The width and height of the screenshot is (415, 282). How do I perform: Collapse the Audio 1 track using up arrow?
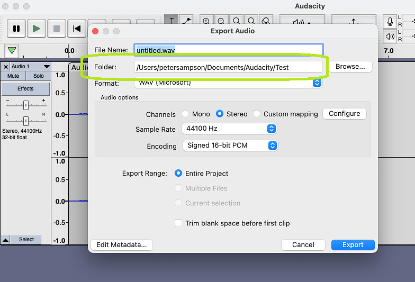[5, 240]
